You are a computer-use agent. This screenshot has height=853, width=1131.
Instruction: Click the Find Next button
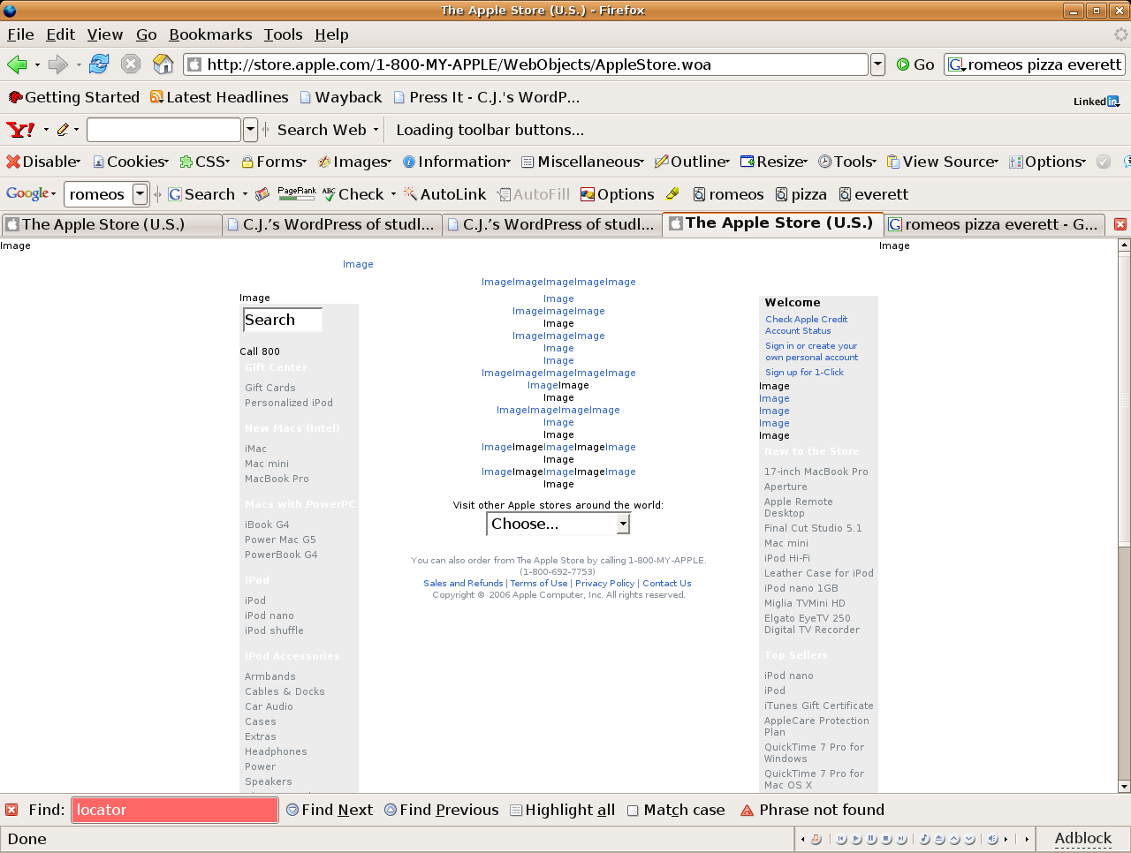pyautogui.click(x=330, y=810)
